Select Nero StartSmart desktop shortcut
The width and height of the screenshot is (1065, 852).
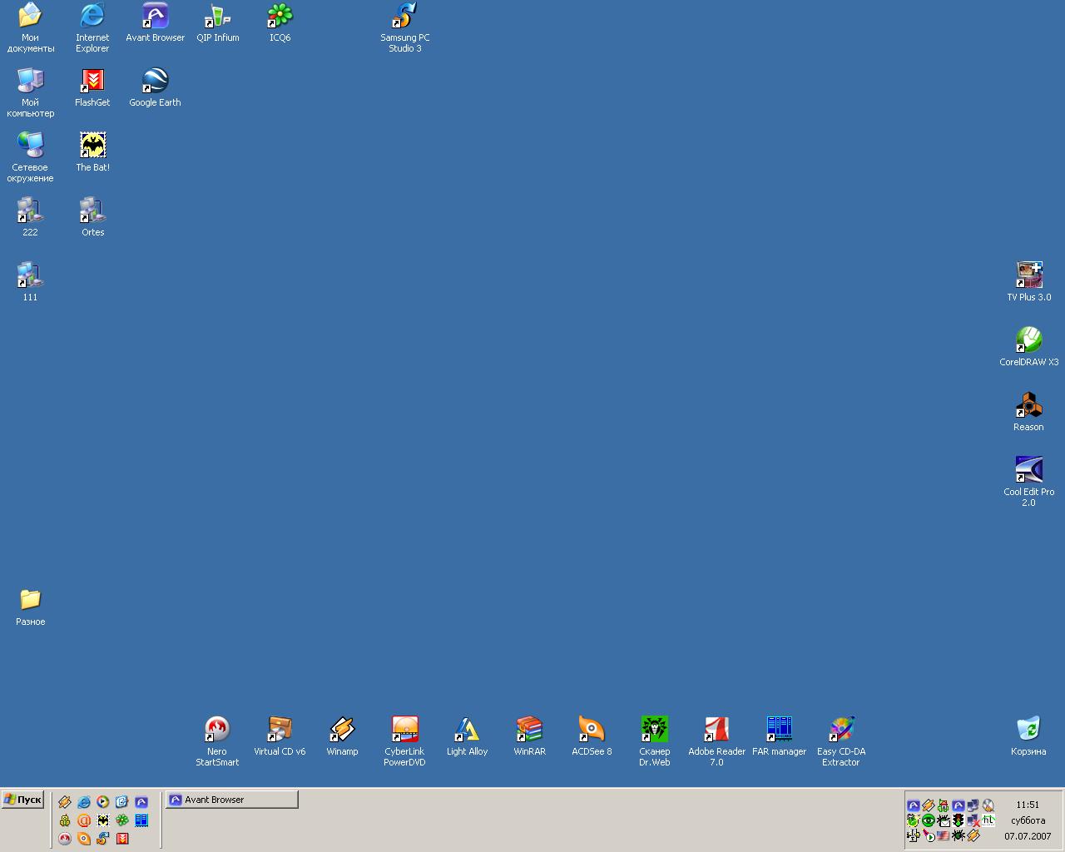[x=217, y=741]
